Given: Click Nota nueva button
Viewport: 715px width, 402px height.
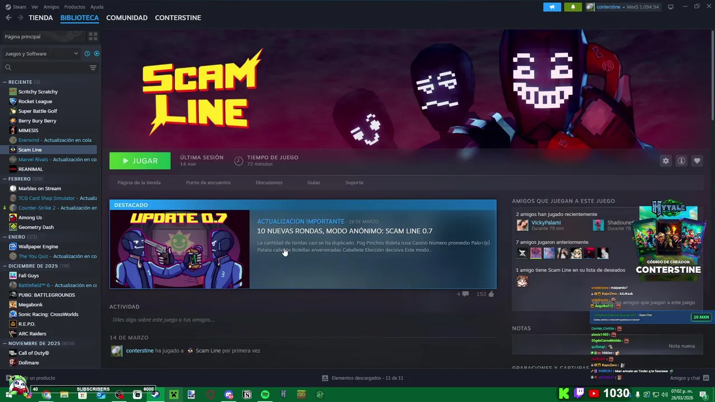Looking at the screenshot, I should coord(681,346).
